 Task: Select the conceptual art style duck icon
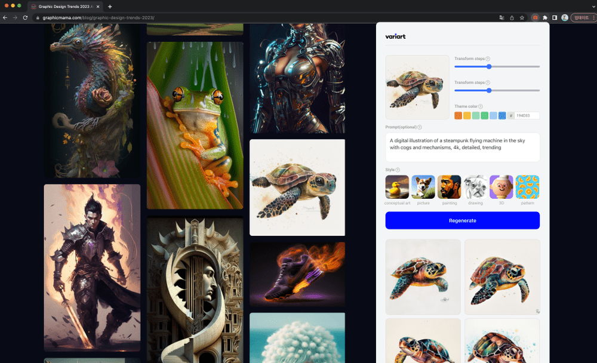point(397,187)
